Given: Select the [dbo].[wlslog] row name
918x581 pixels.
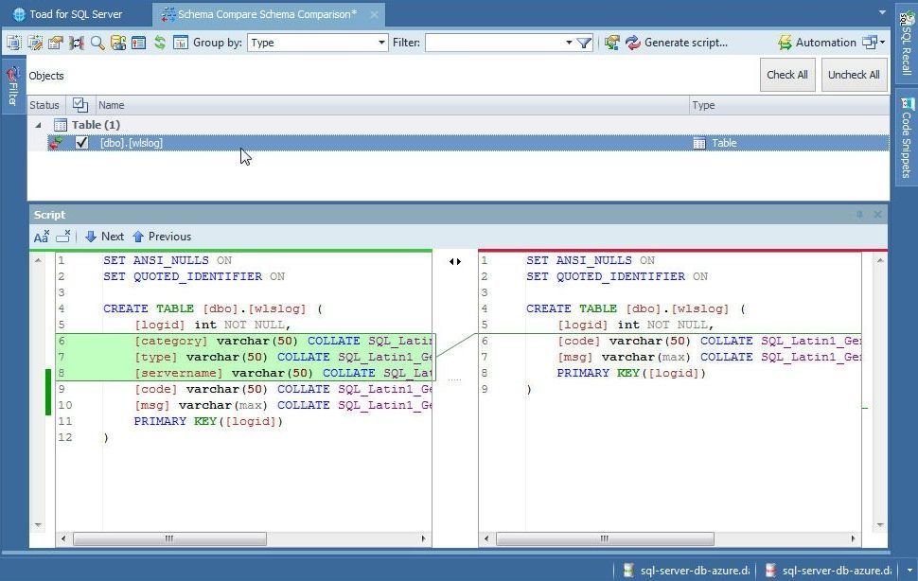Looking at the screenshot, I should coord(132,143).
